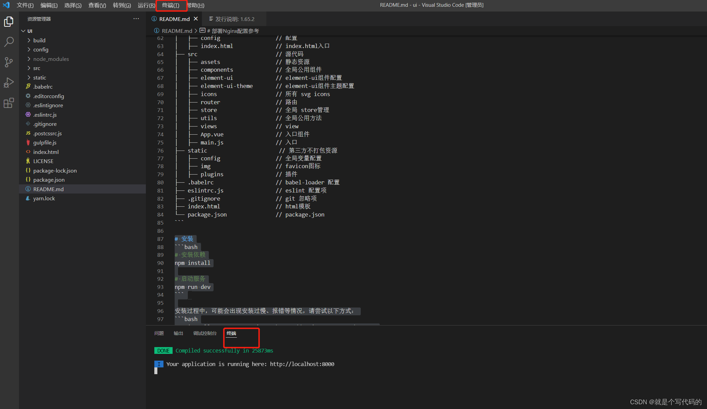Click the .gitignore file icon
Image resolution: width=707 pixels, height=409 pixels.
pos(28,124)
